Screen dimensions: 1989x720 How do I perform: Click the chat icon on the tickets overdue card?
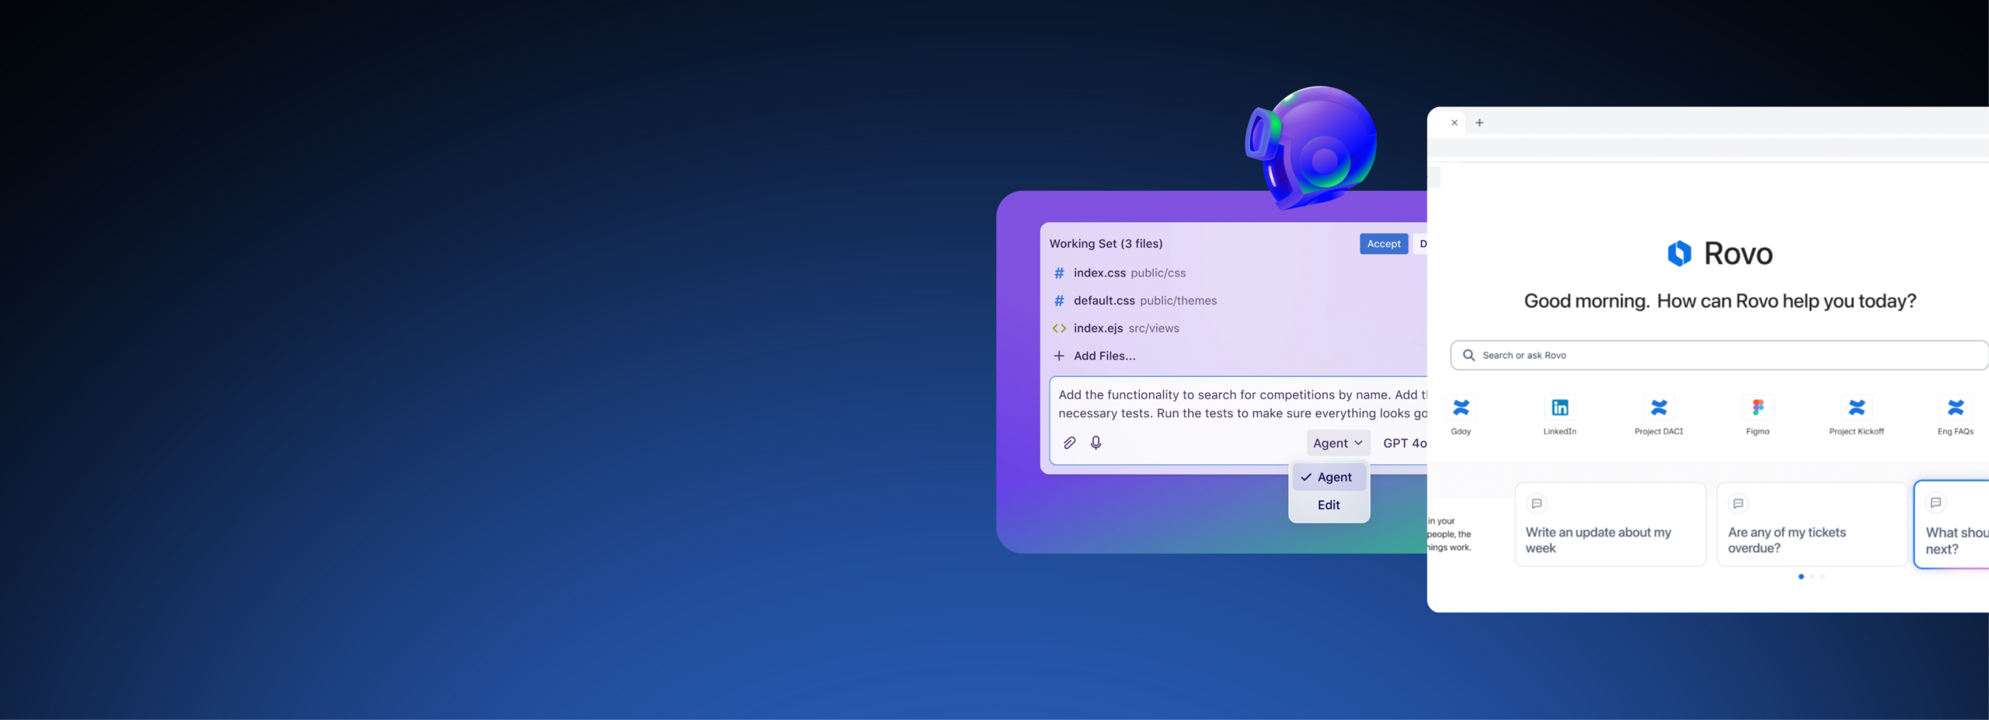click(1738, 503)
